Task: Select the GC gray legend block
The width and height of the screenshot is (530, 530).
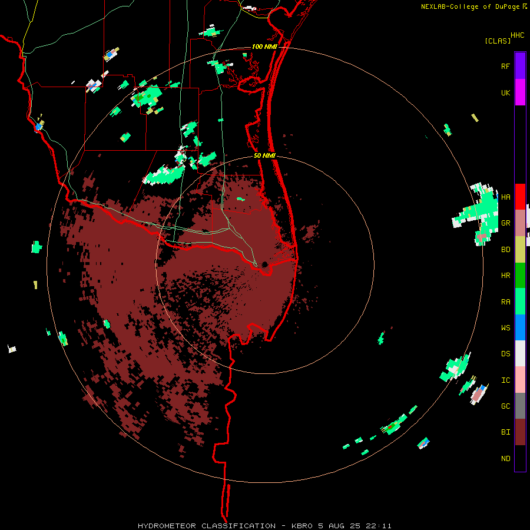Action: pos(520,406)
